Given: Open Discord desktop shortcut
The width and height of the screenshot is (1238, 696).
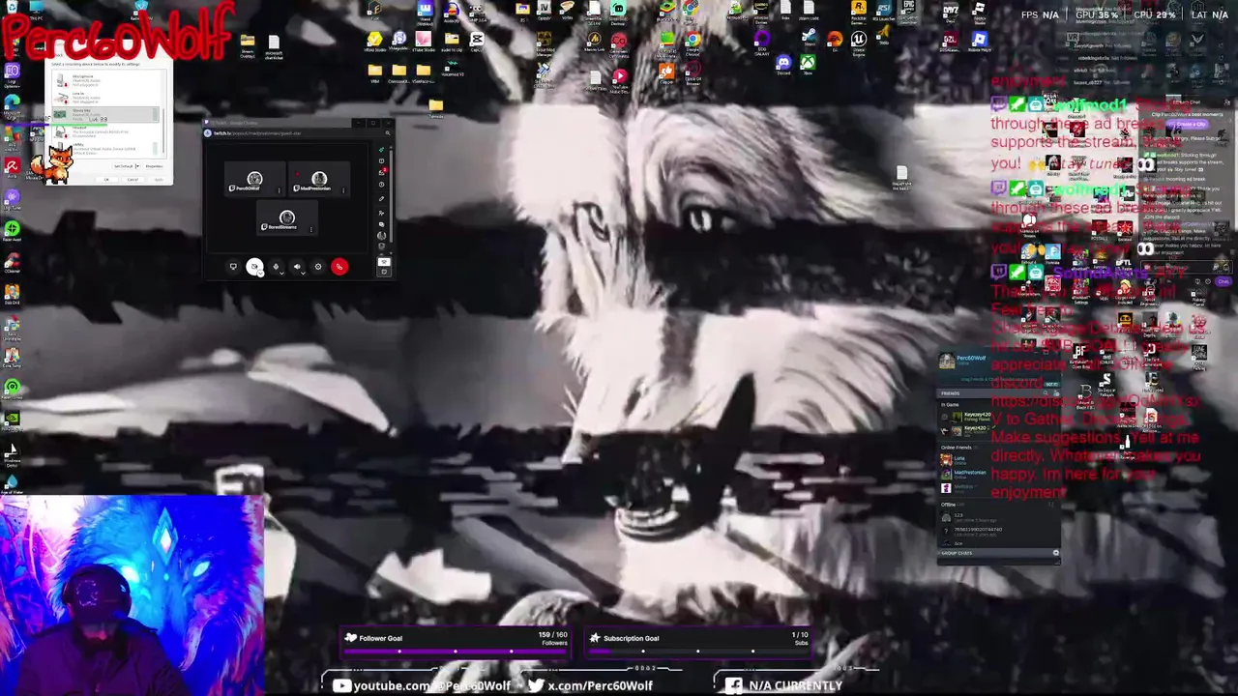Looking at the screenshot, I should (783, 65).
